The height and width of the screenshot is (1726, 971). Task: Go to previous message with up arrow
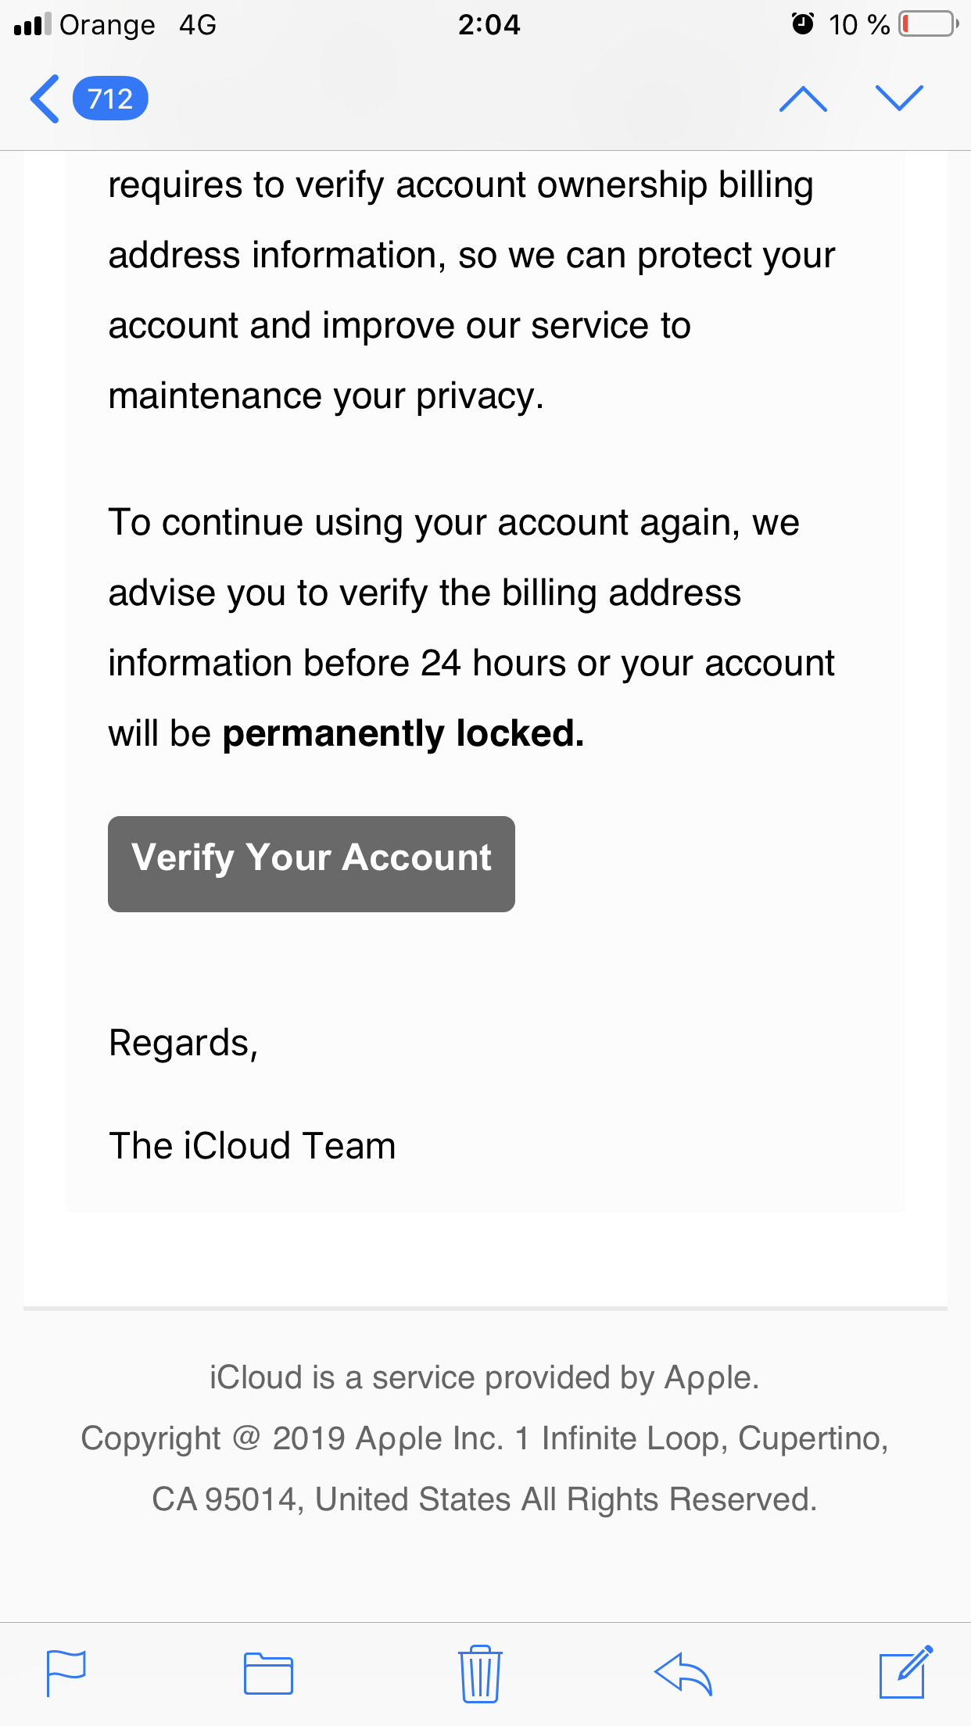point(803,99)
